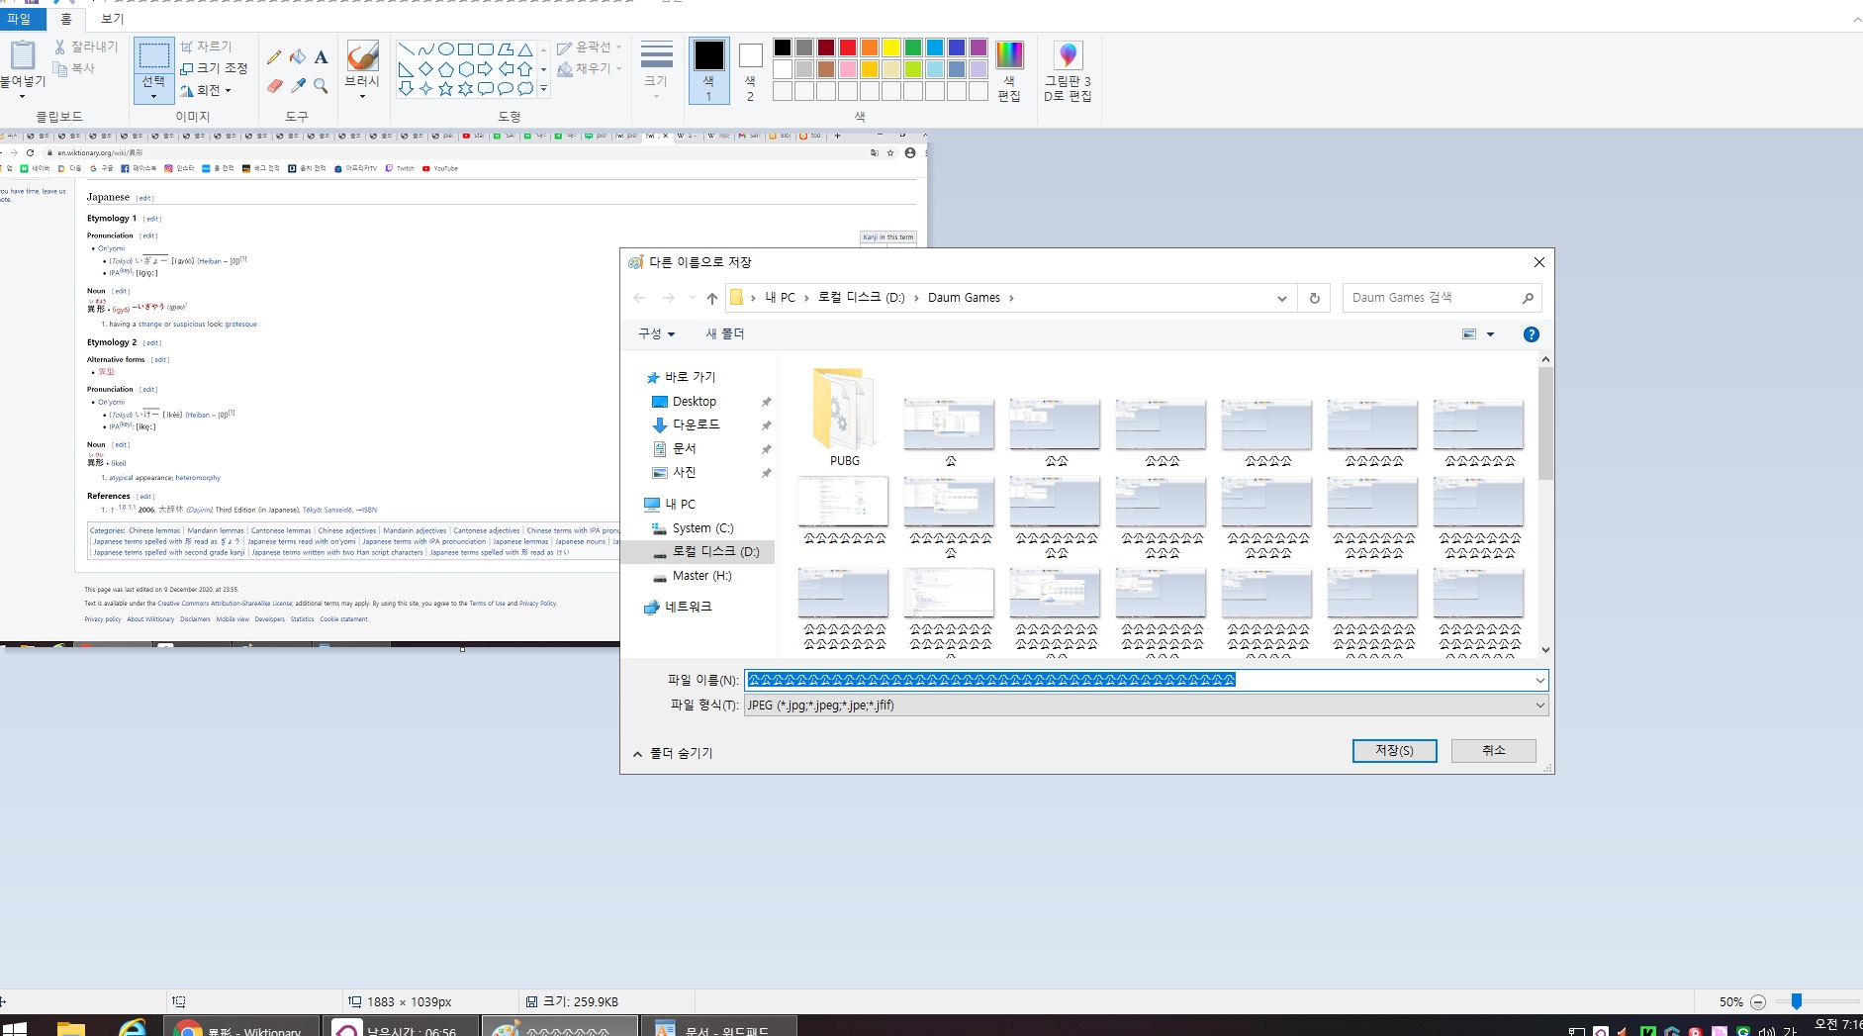Click 로컬 디스크 (D:) in the breadcrumb path
This screenshot has height=1036, width=1863.
point(861,298)
